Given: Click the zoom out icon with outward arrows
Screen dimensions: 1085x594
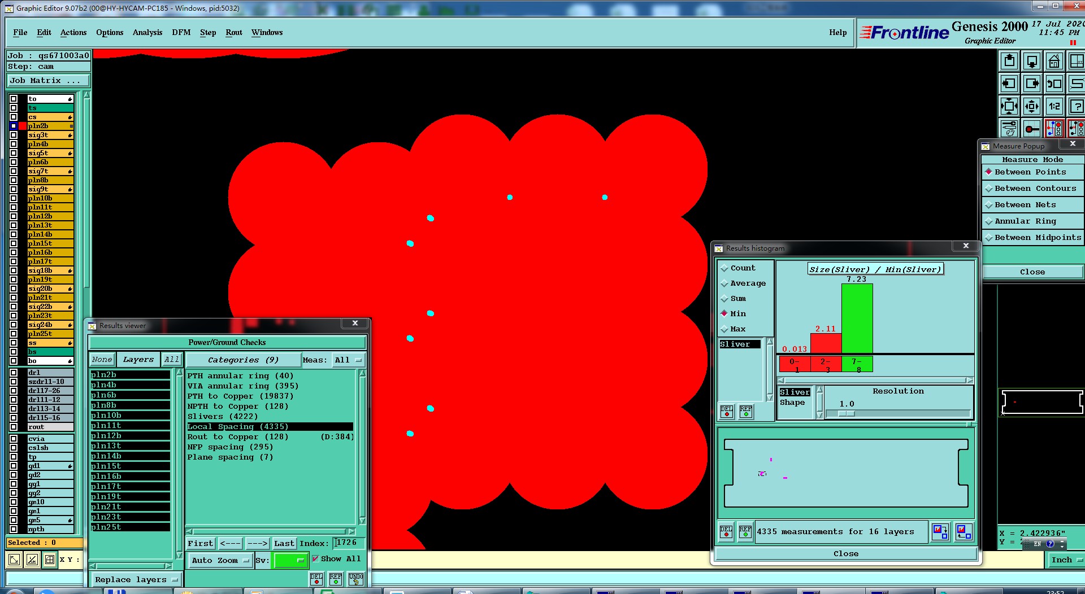Looking at the screenshot, I should pyautogui.click(x=1032, y=106).
